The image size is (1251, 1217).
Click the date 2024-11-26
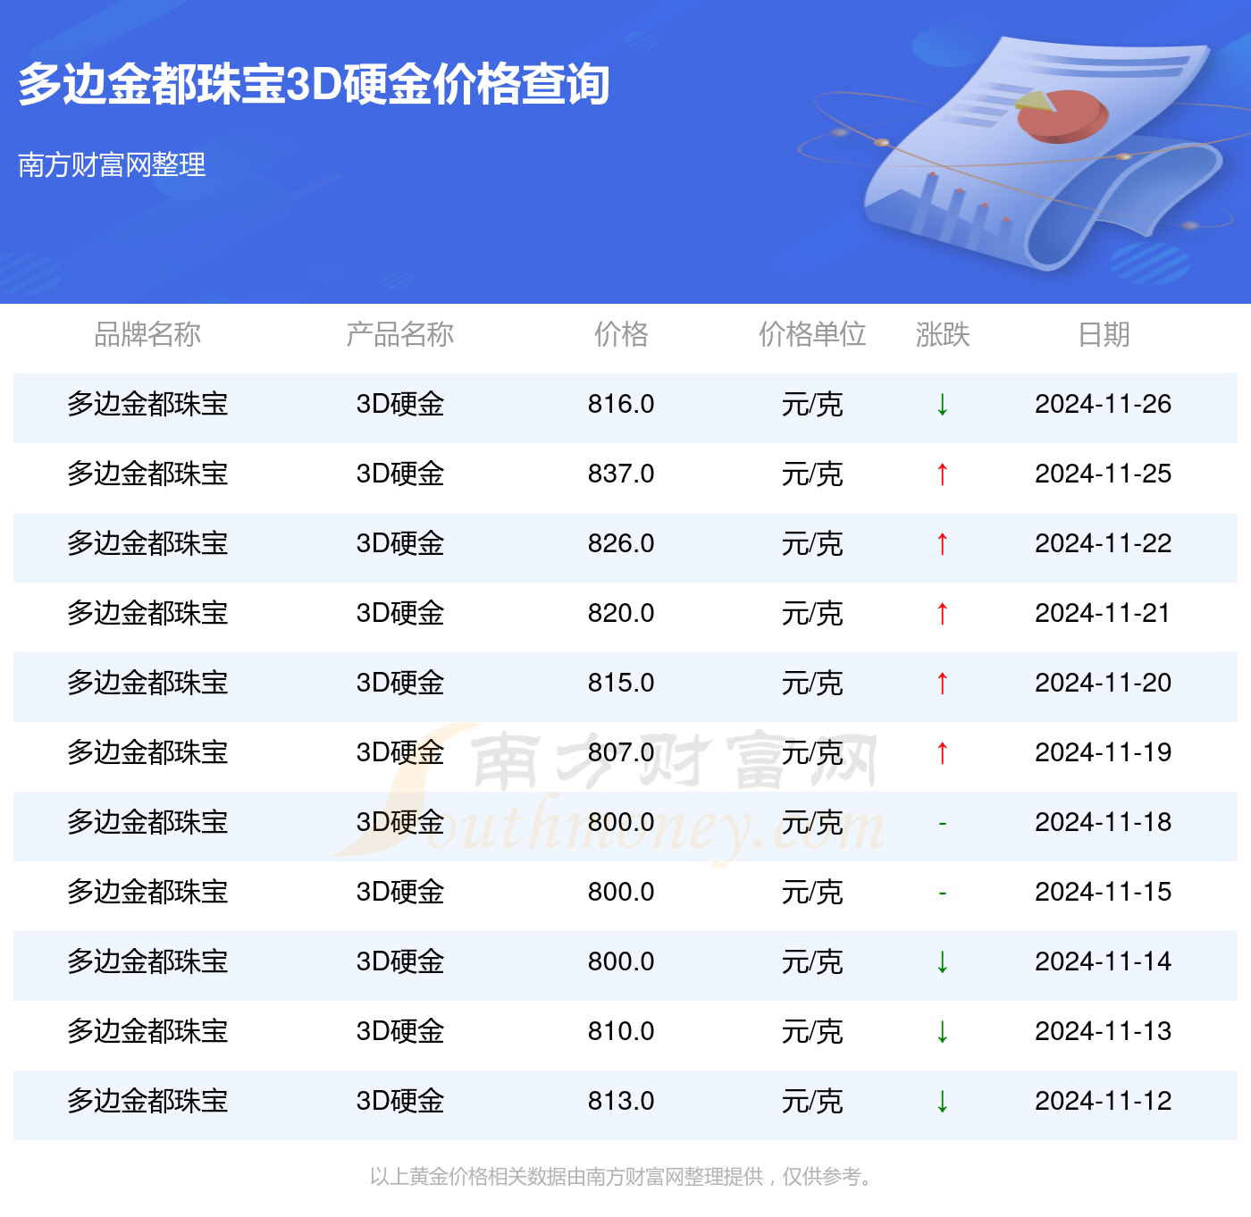pyautogui.click(x=1104, y=404)
